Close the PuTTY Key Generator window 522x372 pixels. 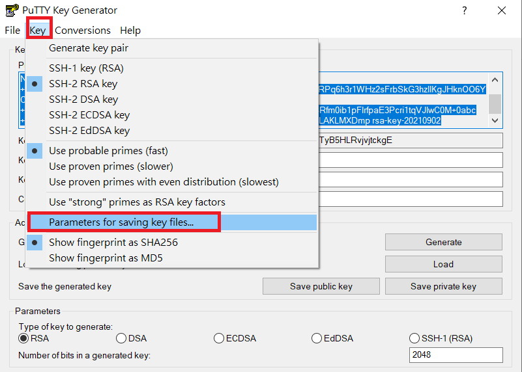(x=502, y=10)
